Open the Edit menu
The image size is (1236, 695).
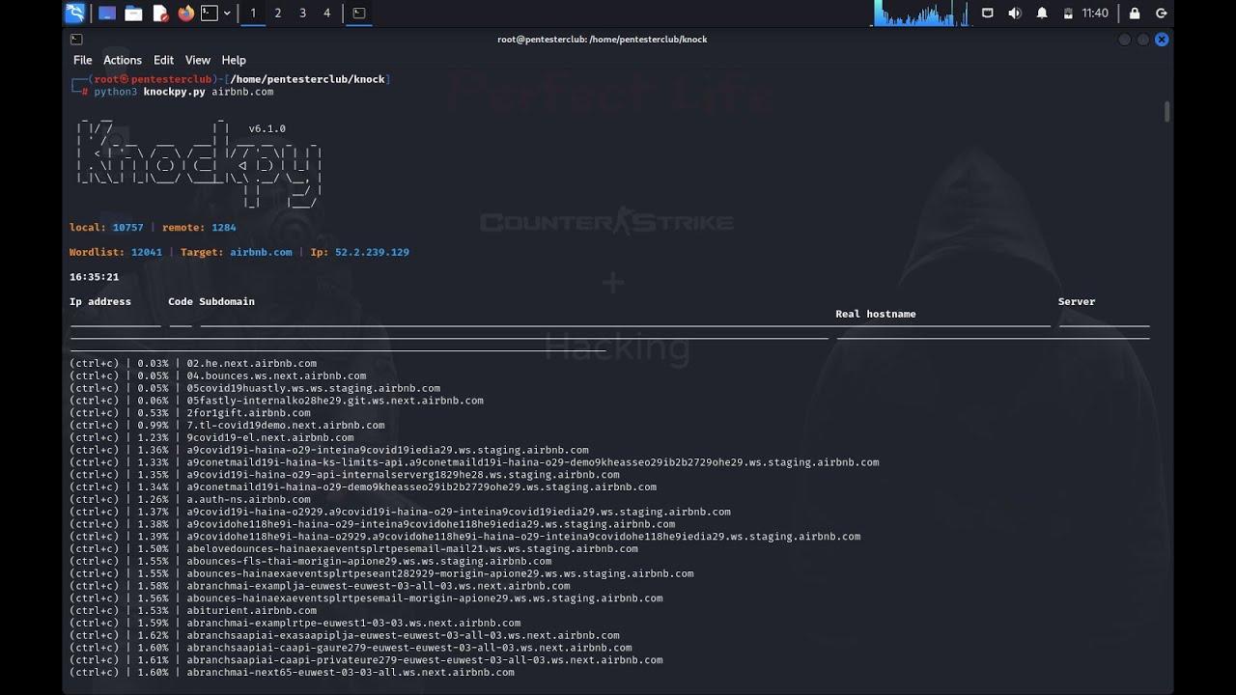pyautogui.click(x=163, y=60)
